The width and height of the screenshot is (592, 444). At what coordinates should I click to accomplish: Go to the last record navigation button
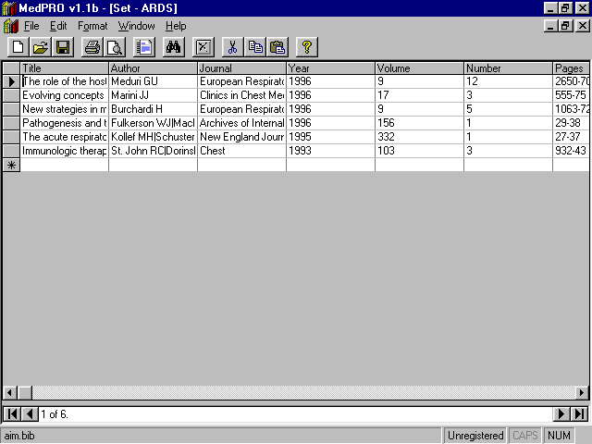pos(579,414)
